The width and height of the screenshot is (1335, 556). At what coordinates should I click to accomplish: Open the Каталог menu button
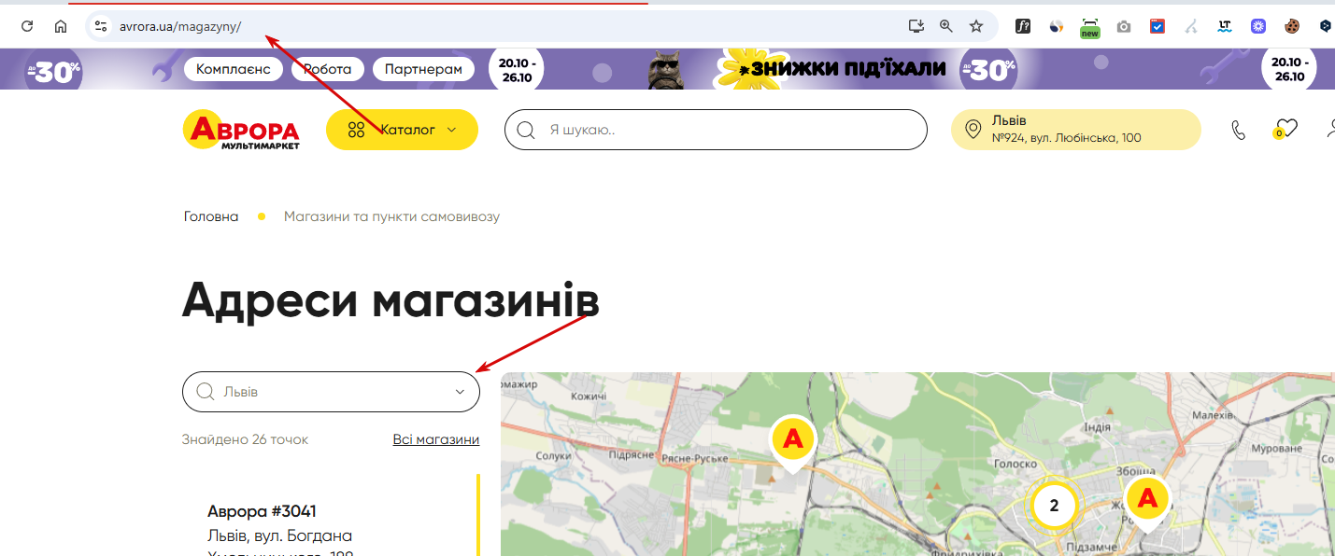click(x=402, y=130)
